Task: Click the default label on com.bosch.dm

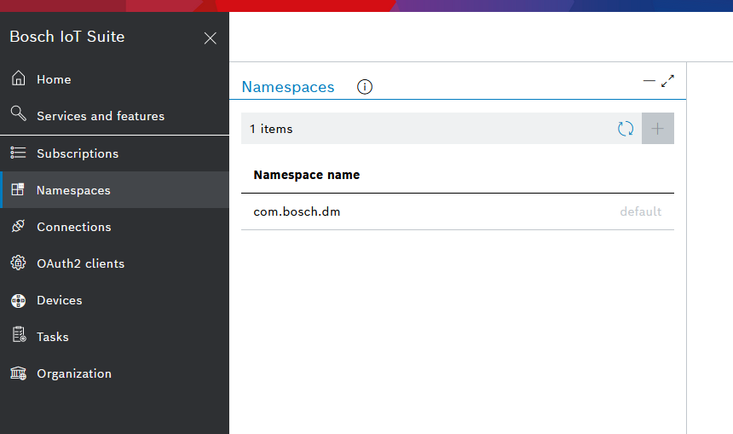Action: point(640,211)
